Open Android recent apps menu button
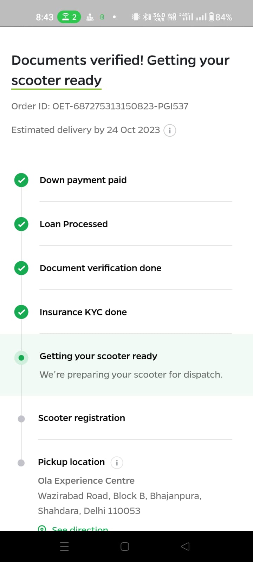This screenshot has height=562, width=253. [65, 546]
